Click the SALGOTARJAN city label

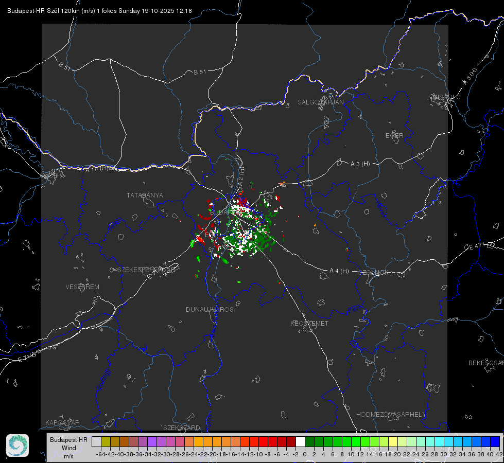point(320,102)
